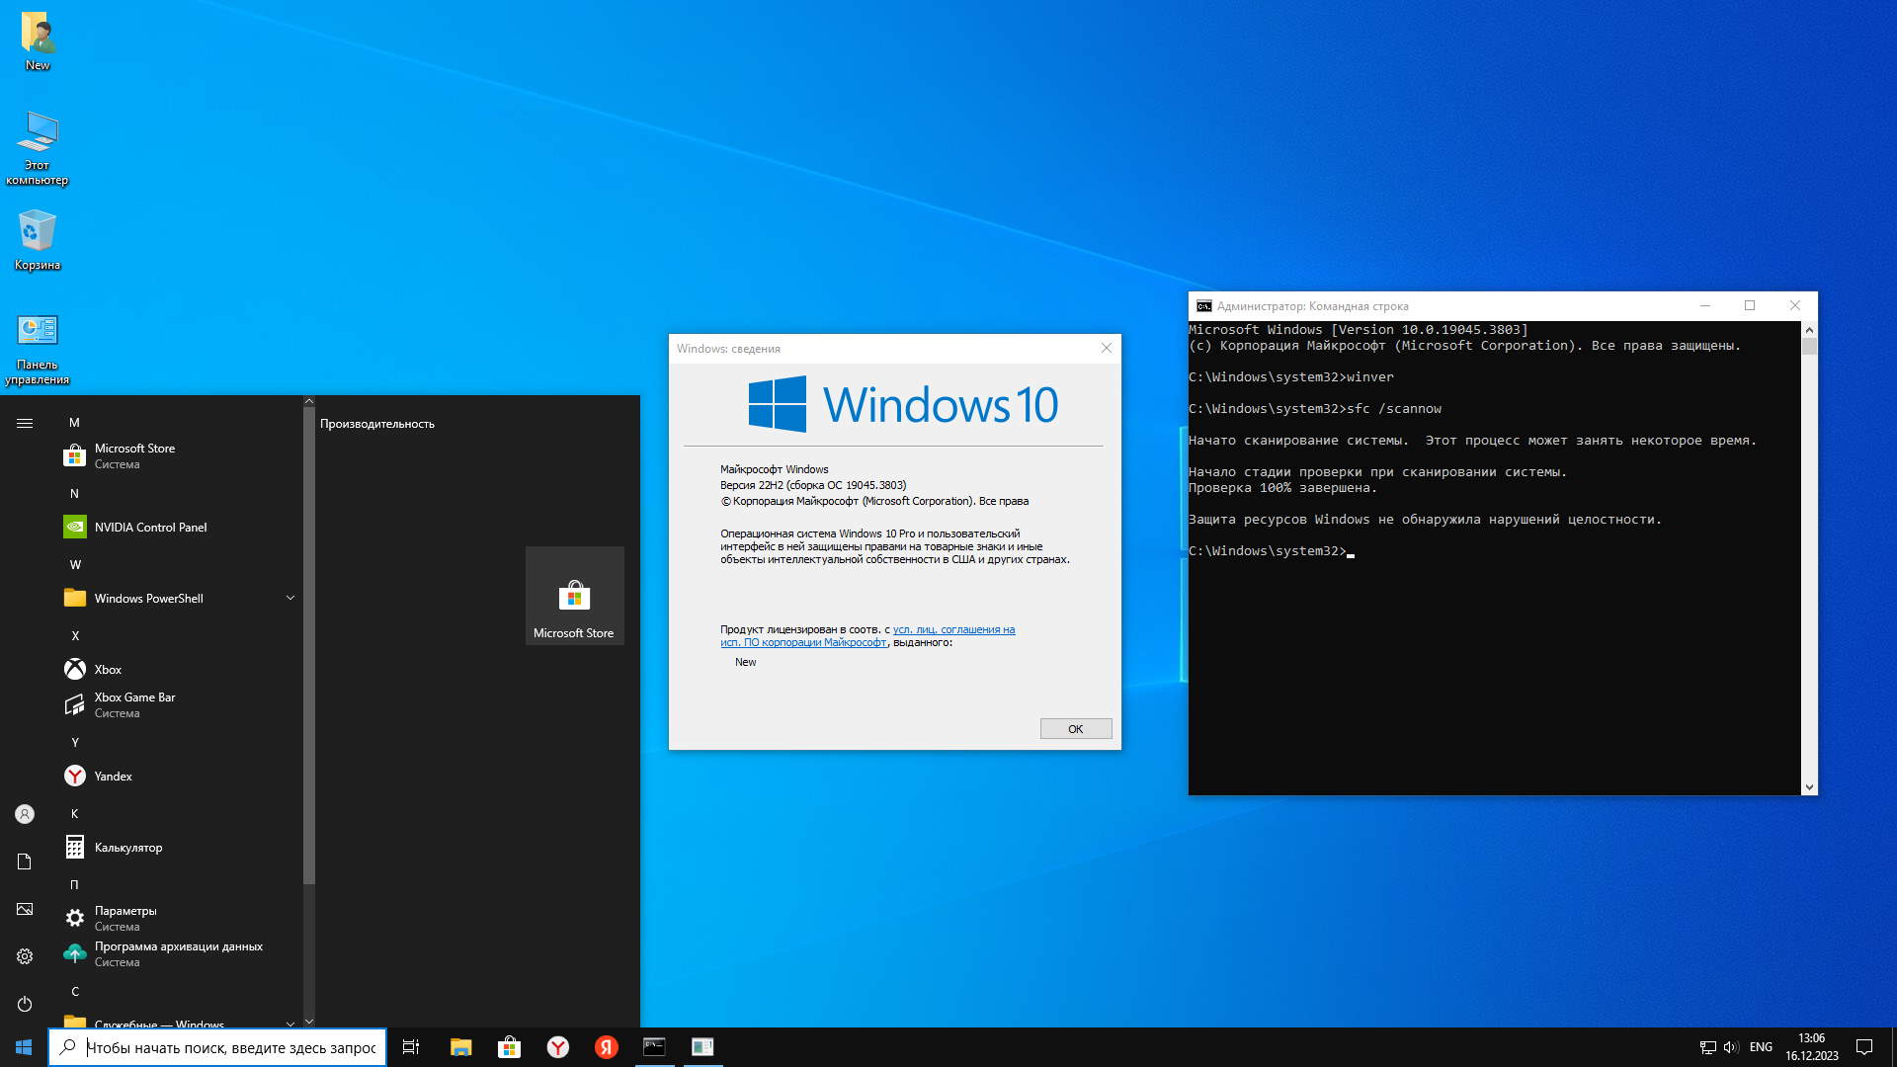This screenshot has height=1067, width=1897.
Task: Open Microsoft Store tile in Start menu
Action: pos(574,596)
